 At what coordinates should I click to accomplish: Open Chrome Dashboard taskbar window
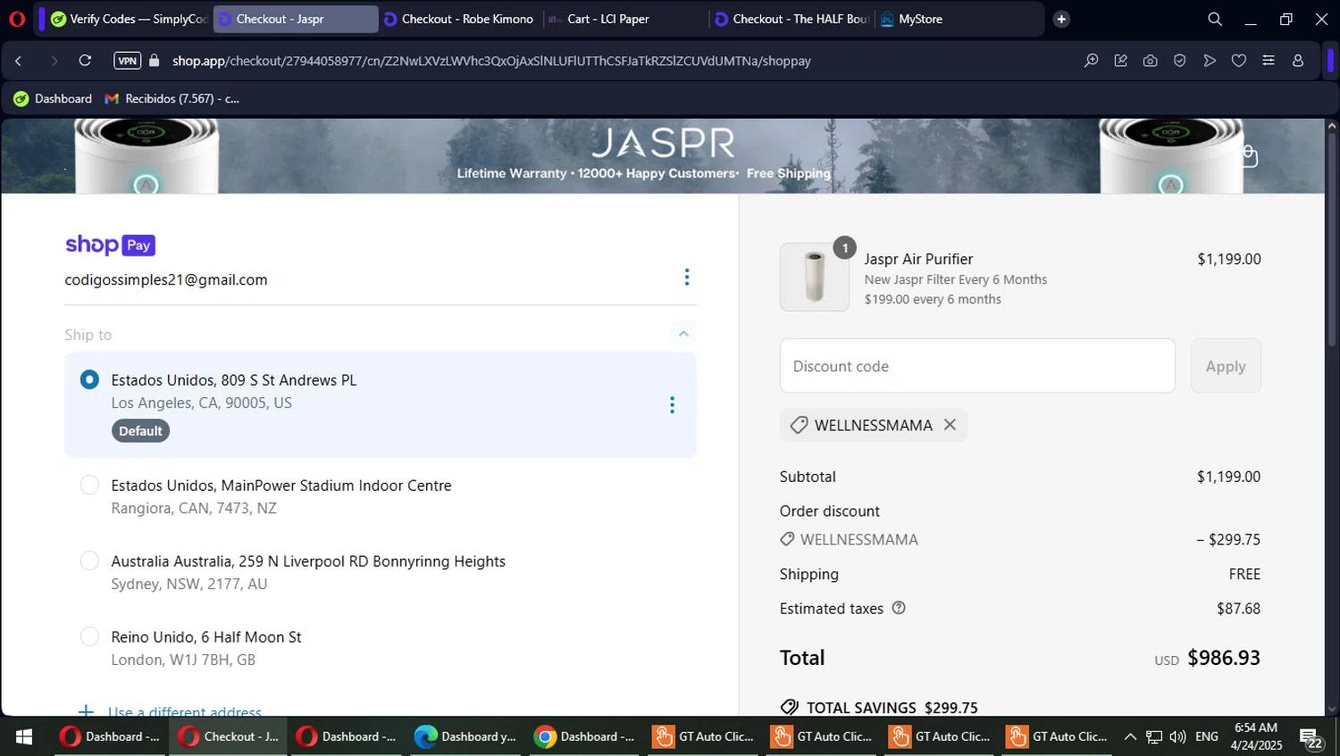[x=584, y=736]
